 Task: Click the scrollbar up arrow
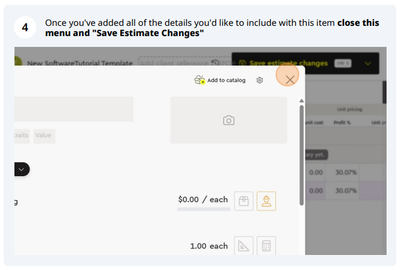coord(301,101)
